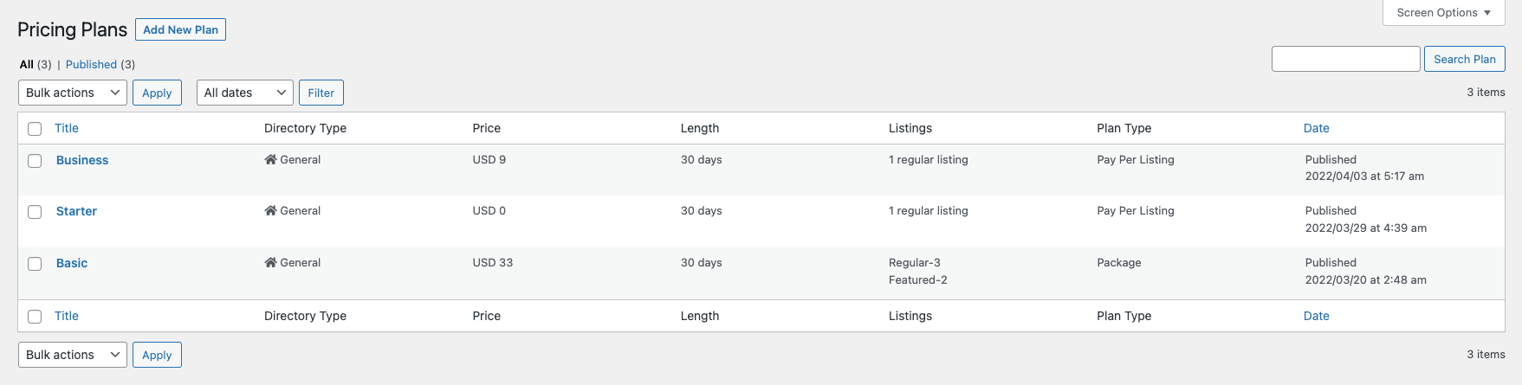Open the Business plan title link

[x=82, y=160]
